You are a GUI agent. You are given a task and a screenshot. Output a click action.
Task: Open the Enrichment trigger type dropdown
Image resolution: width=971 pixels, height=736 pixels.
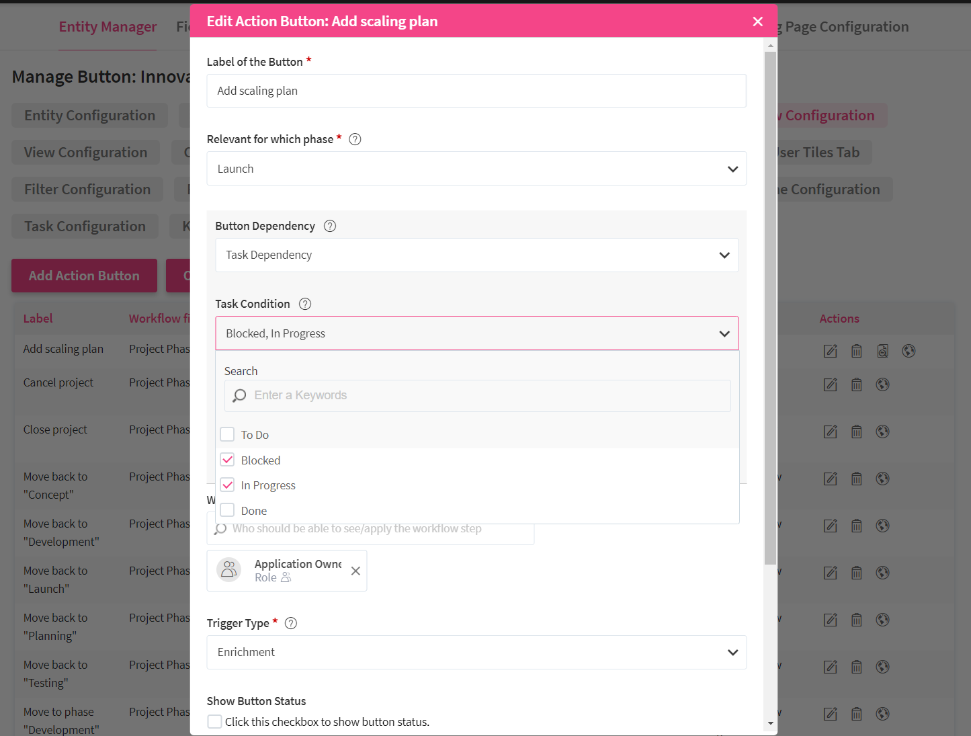(476, 652)
